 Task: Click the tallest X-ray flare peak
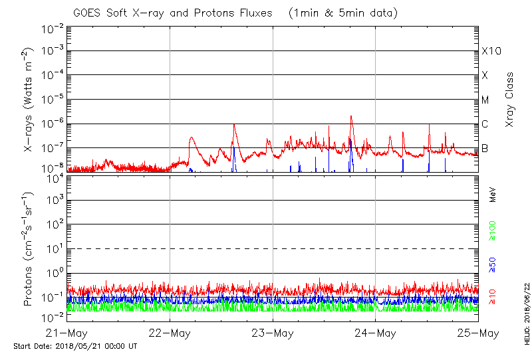pos(350,116)
